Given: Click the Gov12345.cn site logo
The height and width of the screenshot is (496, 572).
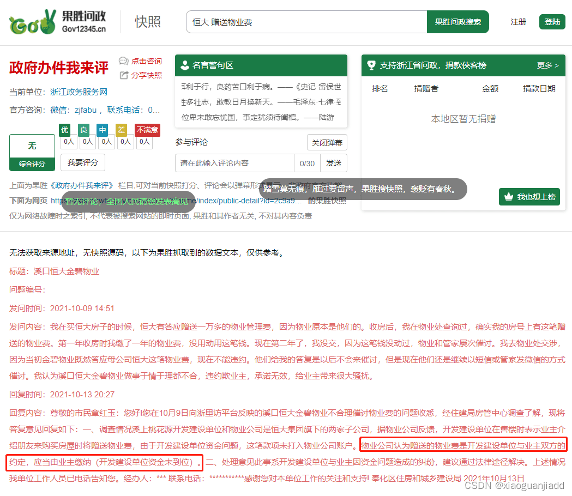Looking at the screenshot, I should pos(58,22).
